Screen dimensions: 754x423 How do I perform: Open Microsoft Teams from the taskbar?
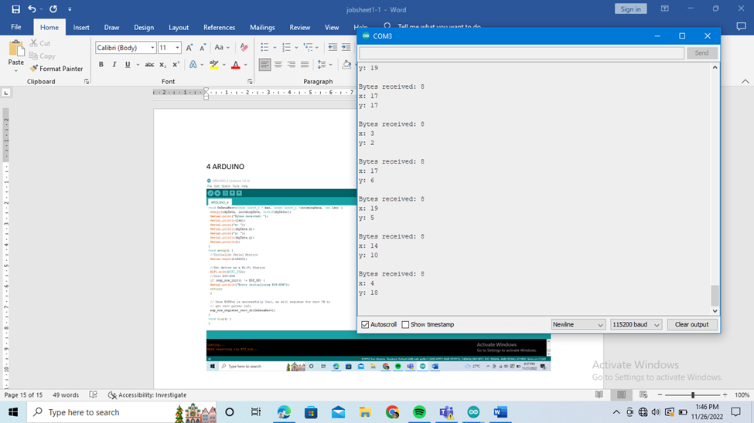pyautogui.click(x=446, y=412)
